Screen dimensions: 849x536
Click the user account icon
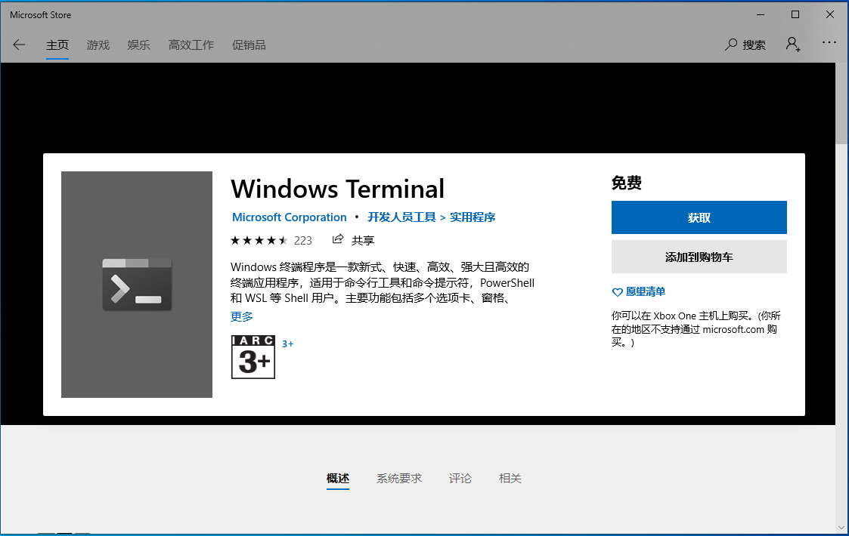point(792,45)
